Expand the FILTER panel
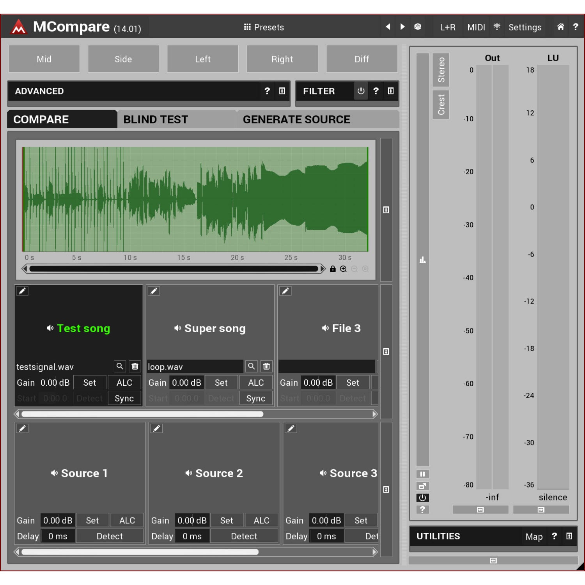 [391, 91]
